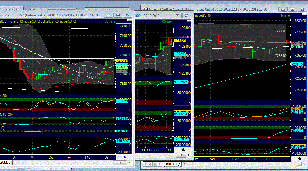Viewport: 308px width, 171px height.
Task: Click the blue pointer icon in the middle chart window
Action: 184,150
